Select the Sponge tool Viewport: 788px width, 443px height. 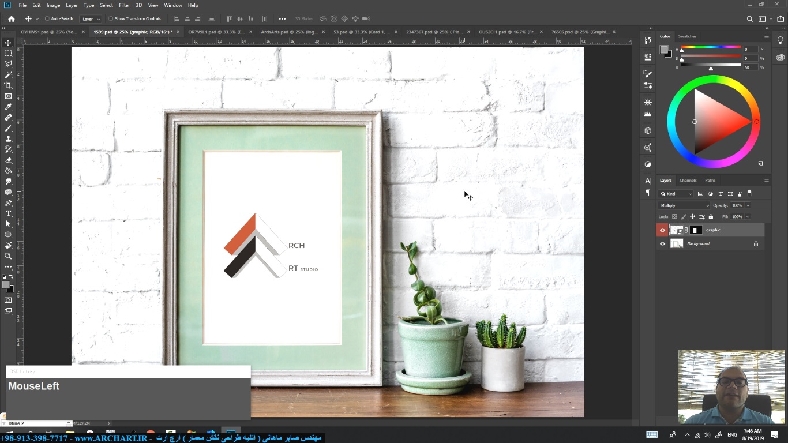8,192
